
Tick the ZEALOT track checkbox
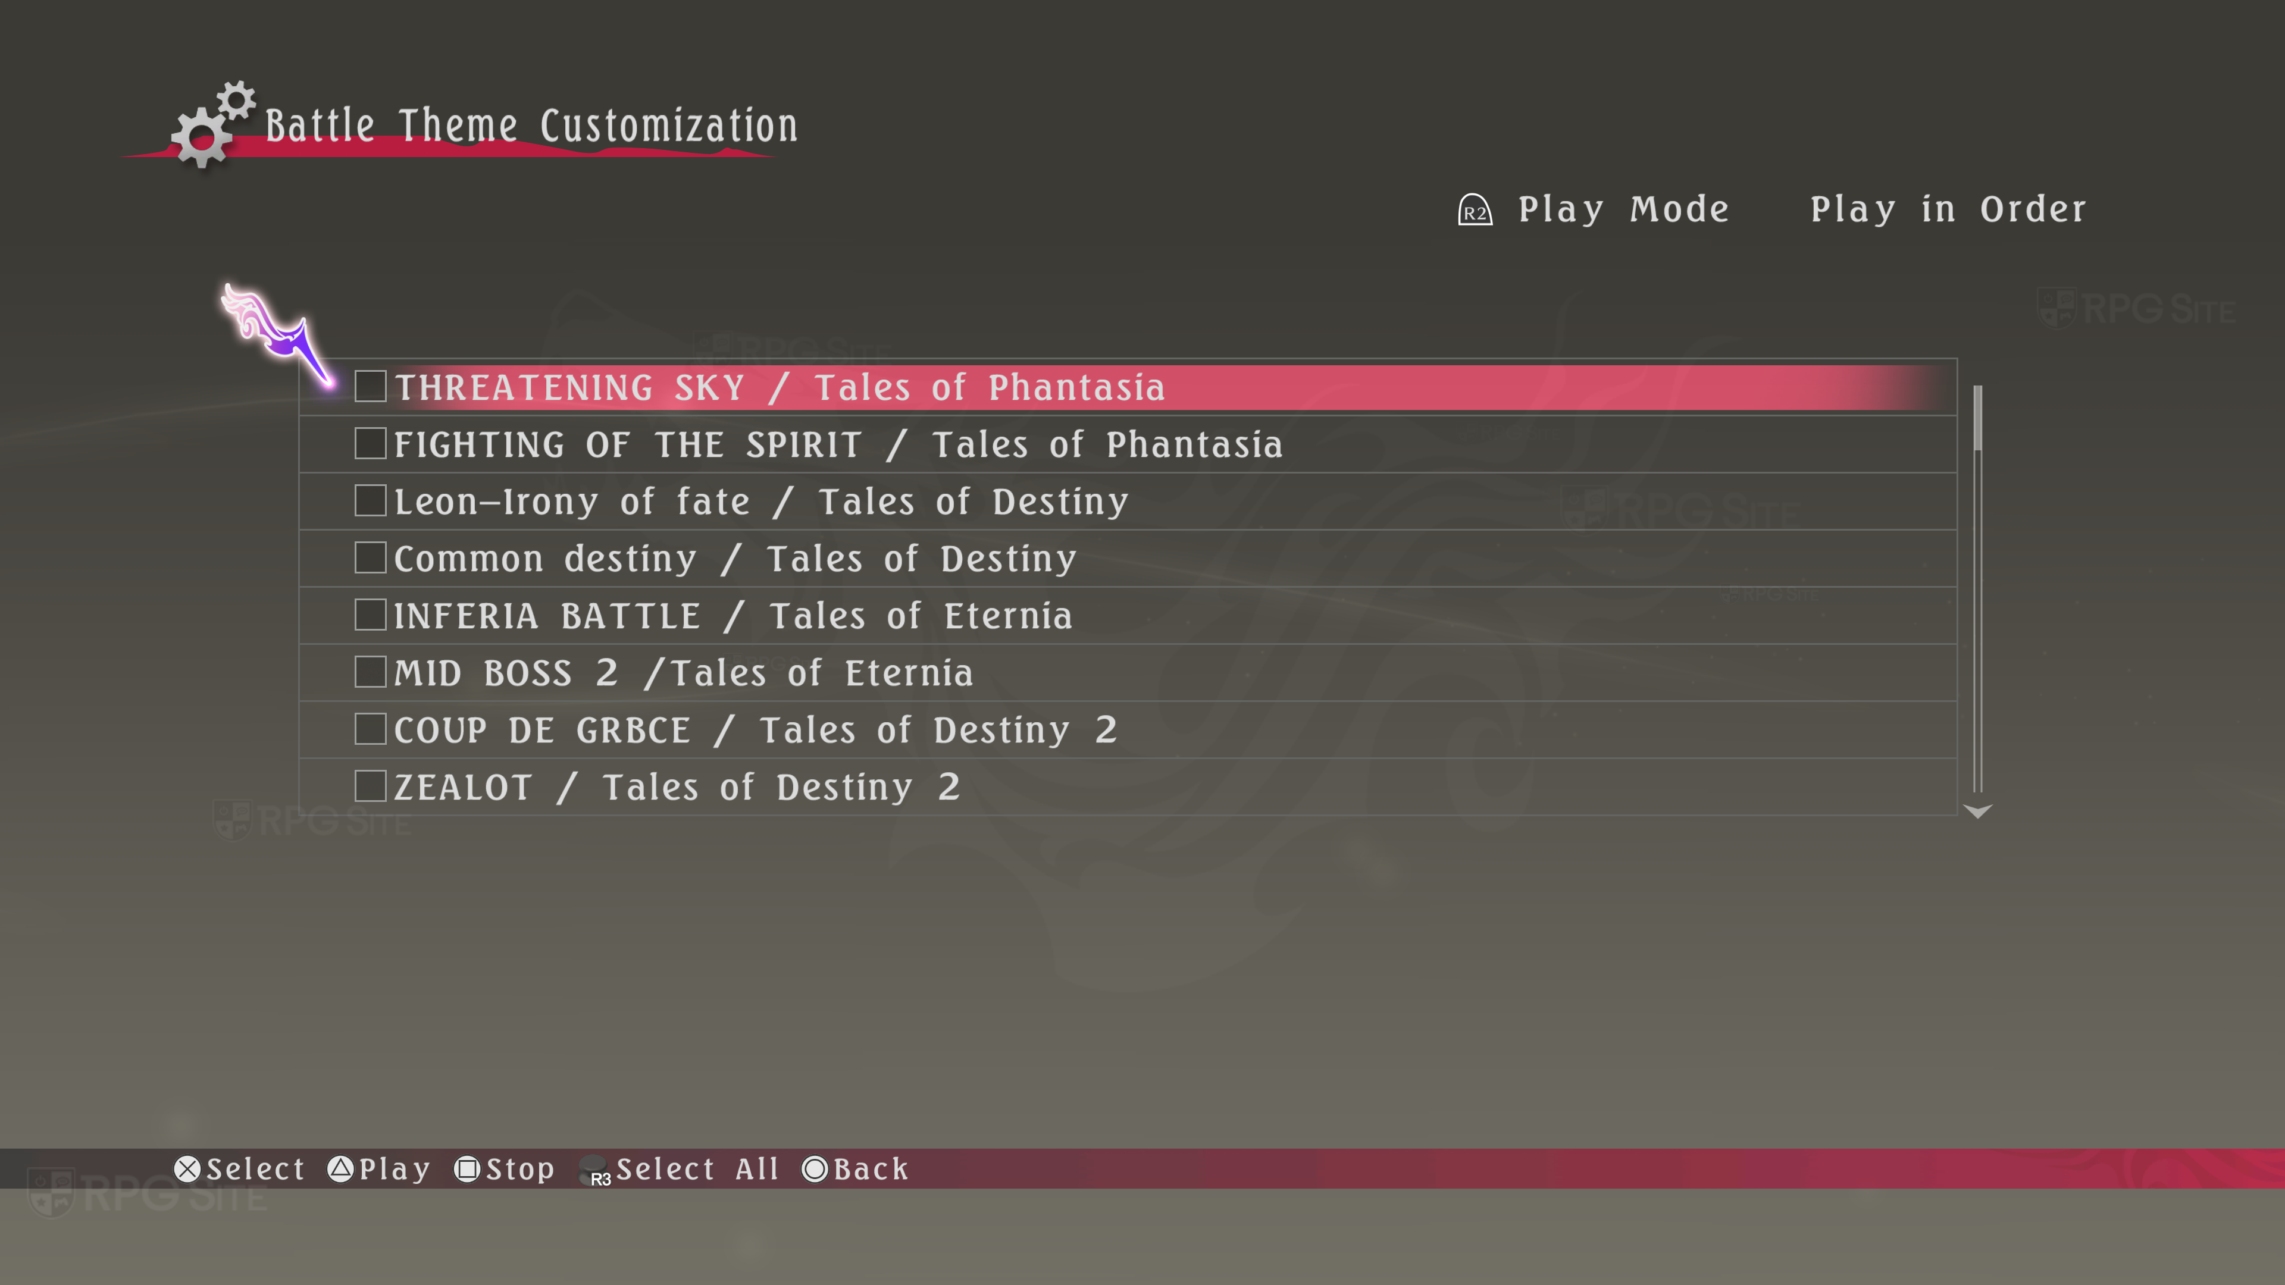[370, 786]
